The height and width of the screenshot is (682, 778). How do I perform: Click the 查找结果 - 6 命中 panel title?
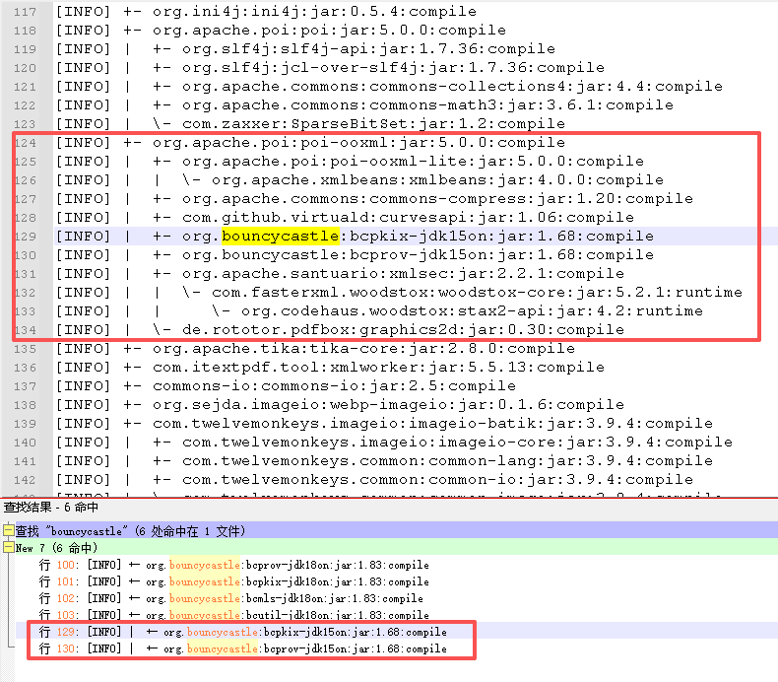click(x=50, y=508)
